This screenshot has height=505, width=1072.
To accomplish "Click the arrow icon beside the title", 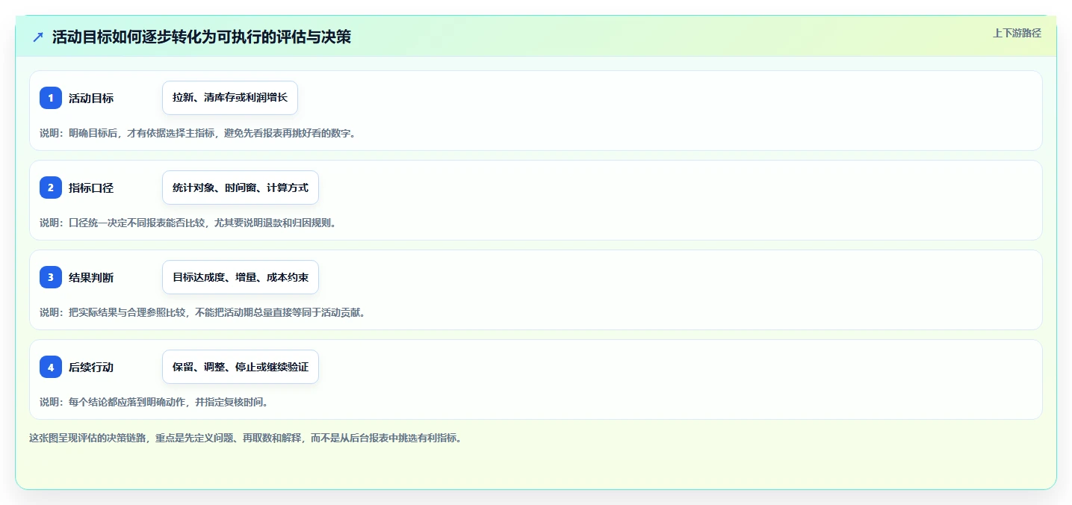I will click(x=38, y=37).
